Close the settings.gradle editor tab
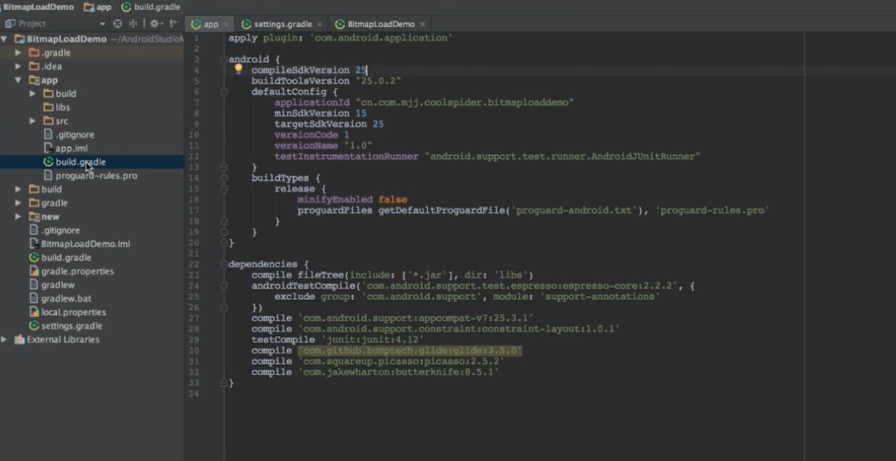 pos(320,24)
